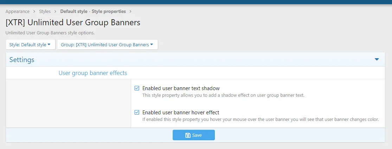Uncheck the user banner hover effect checkbox
Viewport: 392px width, 149px height.
pyautogui.click(x=137, y=113)
